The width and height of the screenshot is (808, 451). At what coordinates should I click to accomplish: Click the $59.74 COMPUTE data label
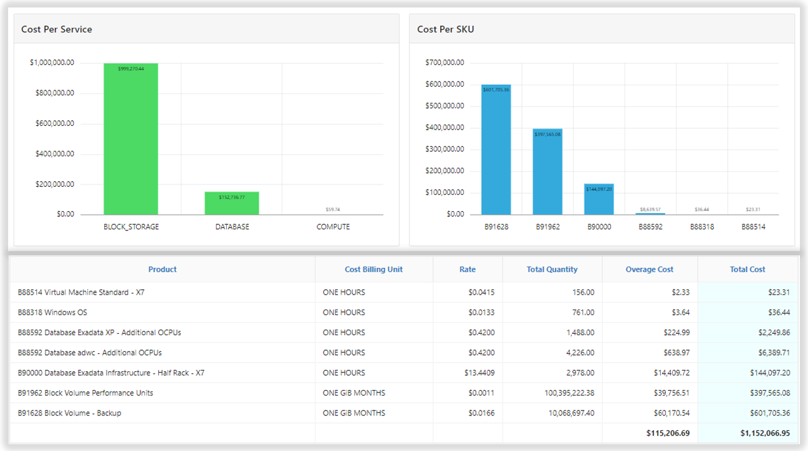(333, 210)
